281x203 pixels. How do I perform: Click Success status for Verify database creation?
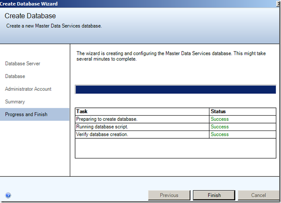[219, 134]
